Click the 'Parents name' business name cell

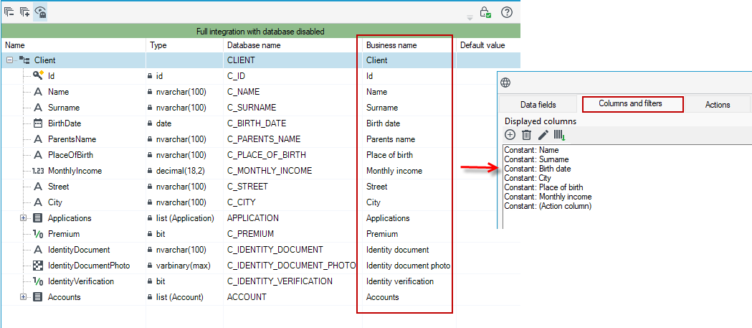click(391, 139)
